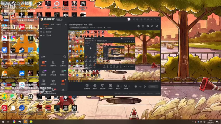Click the live preview canvas

point(114,56)
